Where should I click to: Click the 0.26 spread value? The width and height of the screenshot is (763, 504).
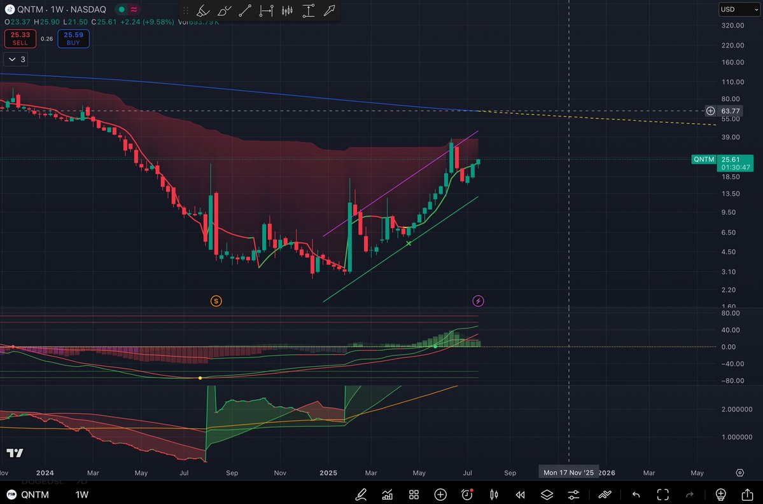coord(46,39)
